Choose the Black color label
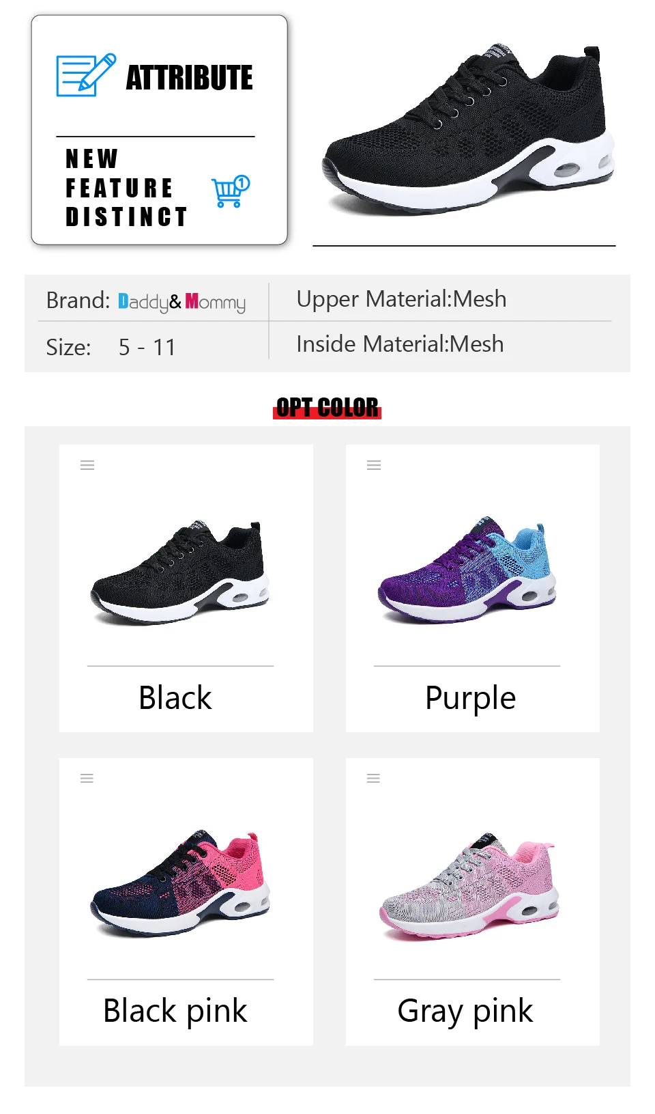This screenshot has height=1114, width=655. pos(175,698)
